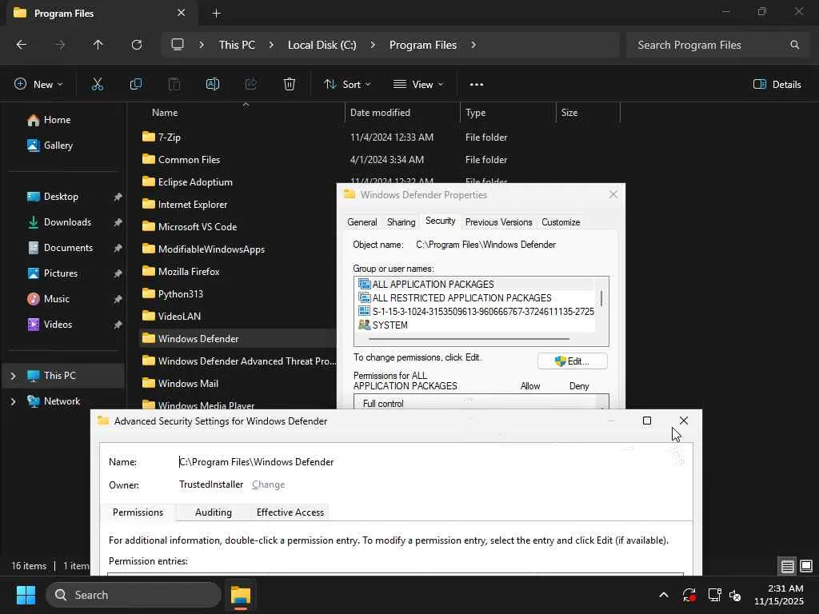Click the Name path field in Advanced Security
The width and height of the screenshot is (819, 614).
pos(256,462)
